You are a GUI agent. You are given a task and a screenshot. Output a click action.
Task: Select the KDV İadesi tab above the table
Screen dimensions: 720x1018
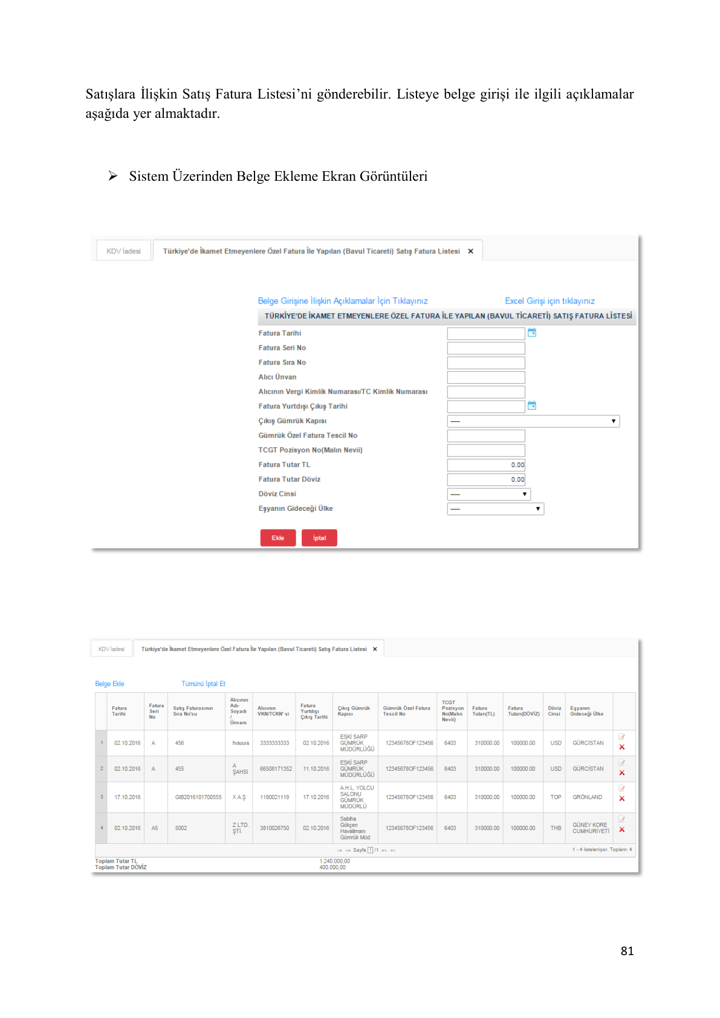tap(111, 649)
